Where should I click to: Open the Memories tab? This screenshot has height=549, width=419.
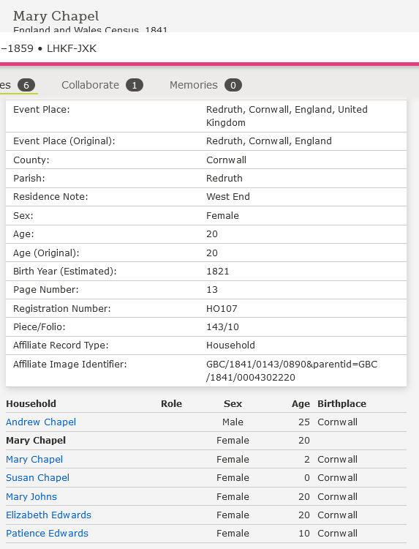click(x=205, y=85)
